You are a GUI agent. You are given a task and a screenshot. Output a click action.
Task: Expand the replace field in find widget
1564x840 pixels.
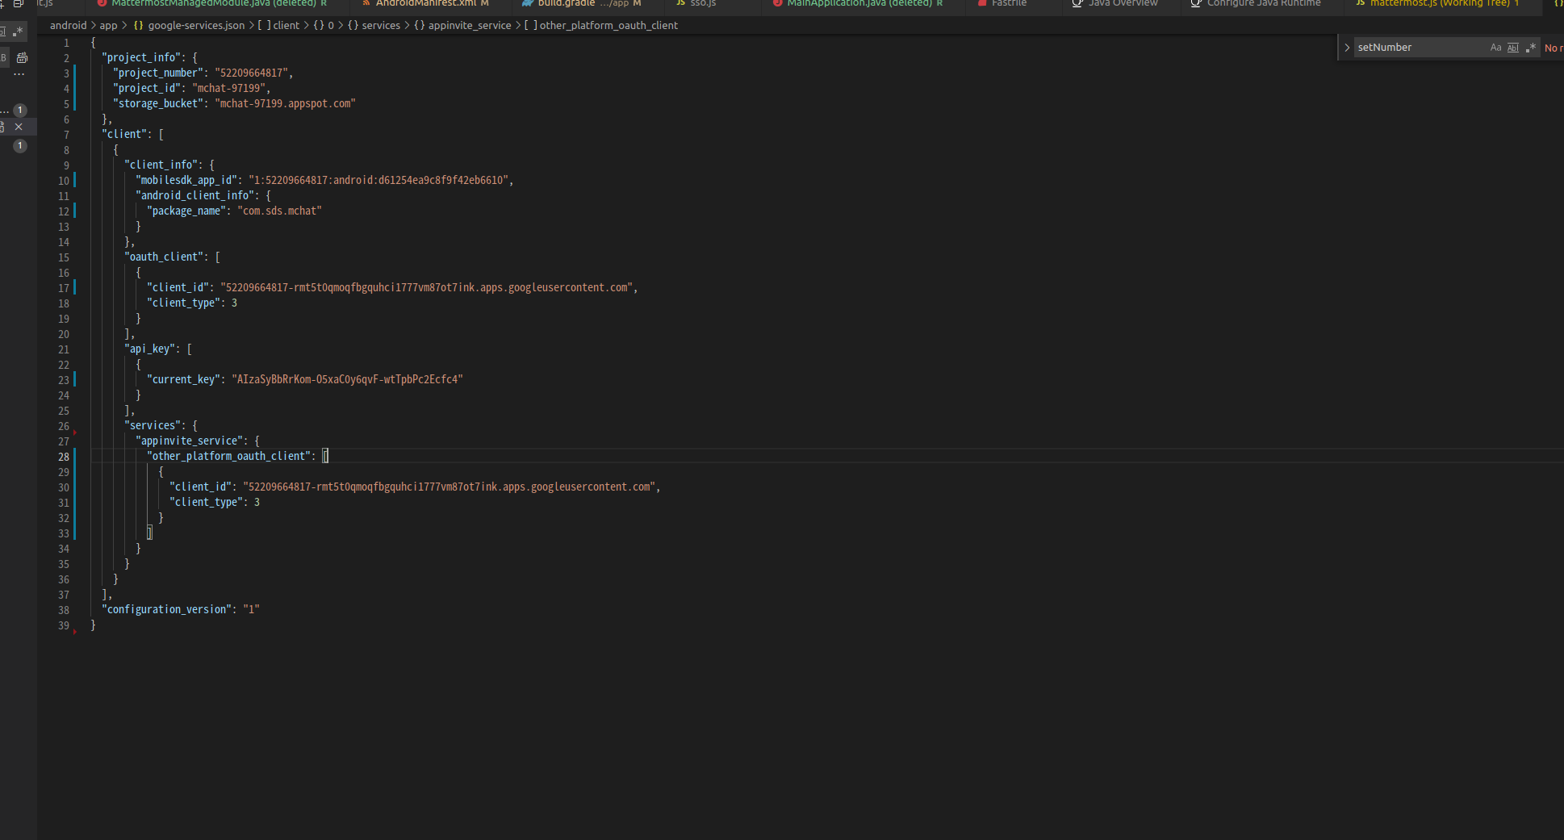[x=1346, y=48]
